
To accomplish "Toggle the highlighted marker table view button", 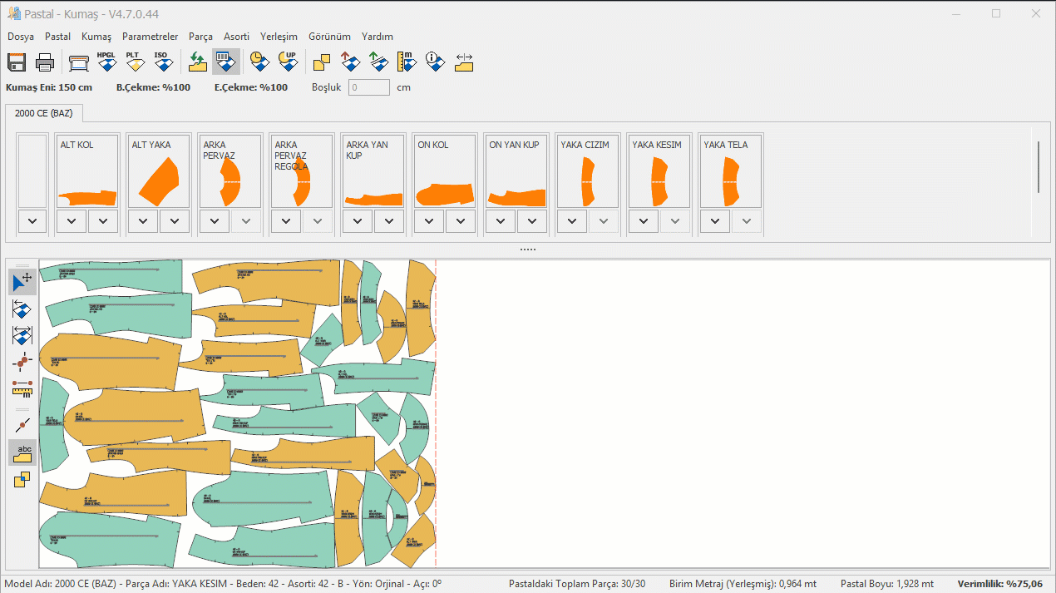I will [225, 62].
